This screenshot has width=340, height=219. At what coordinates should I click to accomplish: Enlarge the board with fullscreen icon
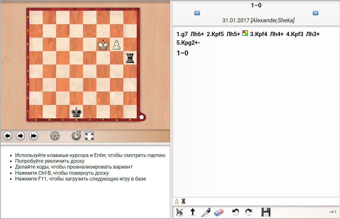point(89,136)
